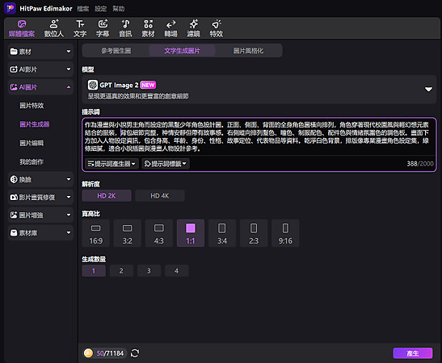Click the GPT Image 2 model logo
This screenshot has height=363, width=442.
pyautogui.click(x=93, y=85)
